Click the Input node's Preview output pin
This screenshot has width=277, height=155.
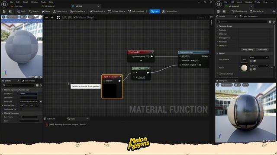click(119, 81)
